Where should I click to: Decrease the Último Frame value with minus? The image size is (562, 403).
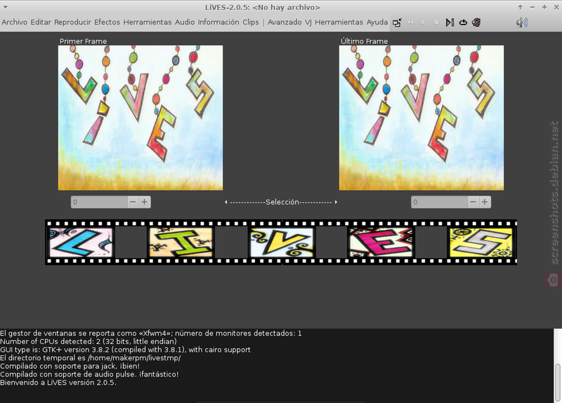[x=473, y=202]
